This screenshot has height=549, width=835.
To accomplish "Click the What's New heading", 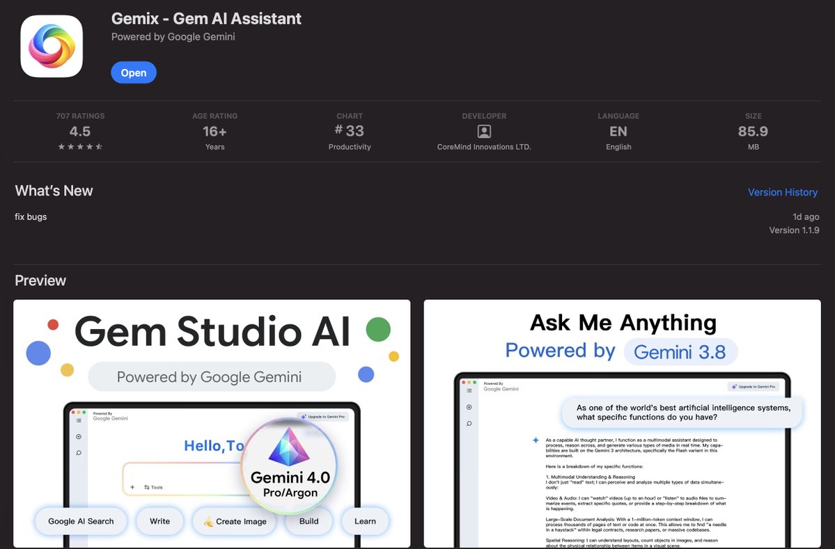I will click(54, 191).
